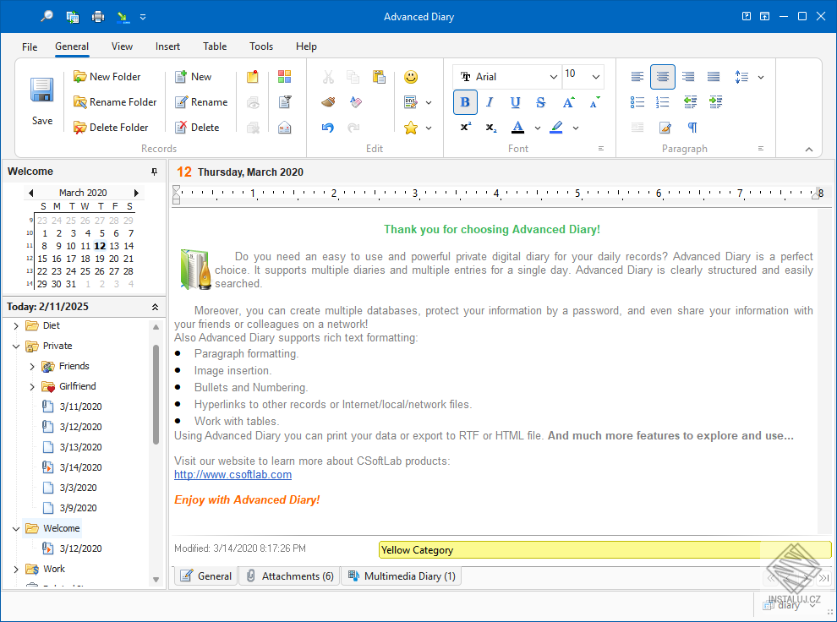Open the Arial font name dropdown
Image resolution: width=837 pixels, height=622 pixels.
coord(554,77)
